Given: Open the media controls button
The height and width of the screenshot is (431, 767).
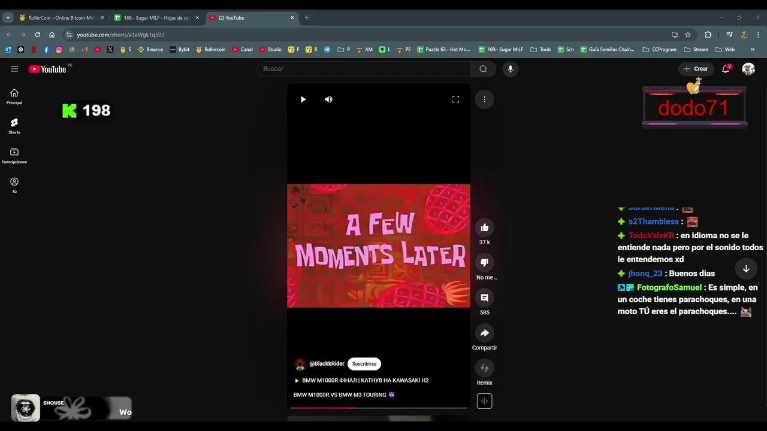Looking at the screenshot, I should click(729, 35).
